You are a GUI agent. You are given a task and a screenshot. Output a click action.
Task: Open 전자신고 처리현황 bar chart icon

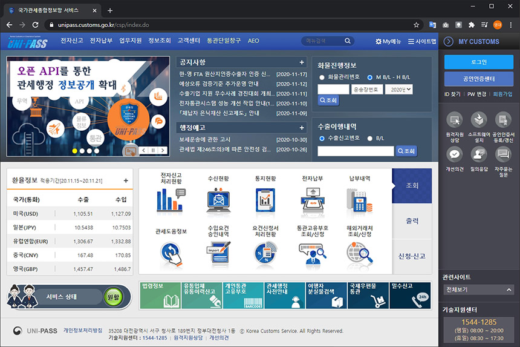tap(171, 200)
